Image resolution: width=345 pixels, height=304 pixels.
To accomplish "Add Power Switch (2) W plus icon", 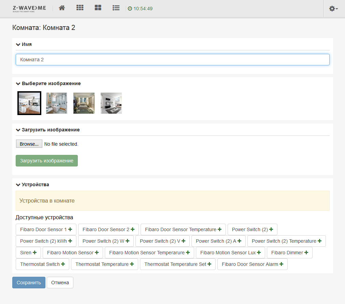I will coord(127,241).
